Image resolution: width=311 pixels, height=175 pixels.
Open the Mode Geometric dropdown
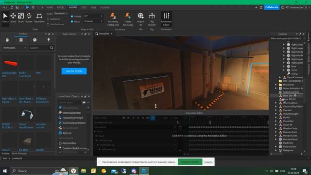[x=61, y=13]
